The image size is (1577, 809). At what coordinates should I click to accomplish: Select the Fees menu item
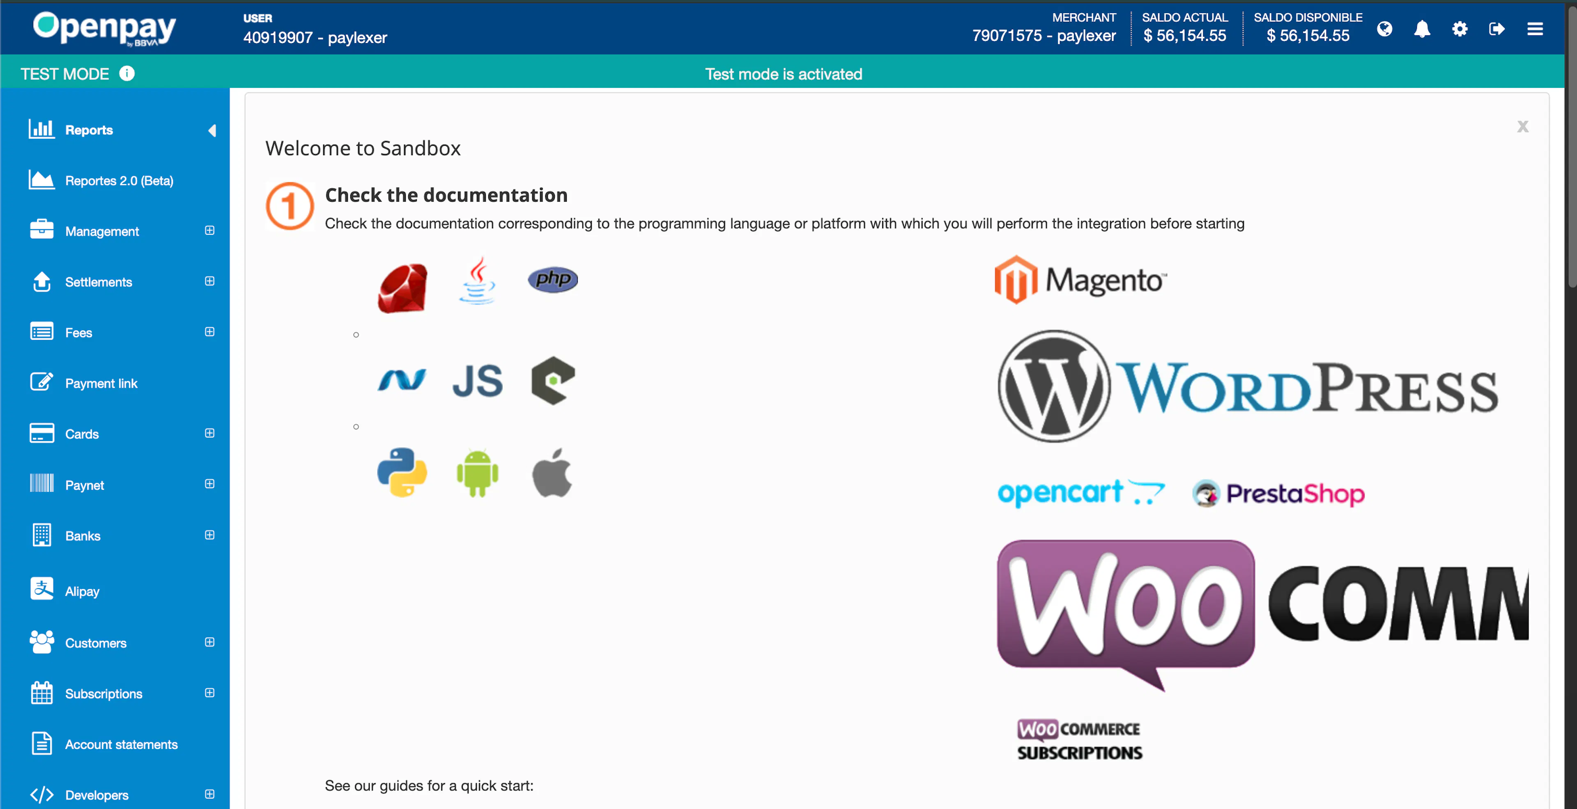point(115,333)
